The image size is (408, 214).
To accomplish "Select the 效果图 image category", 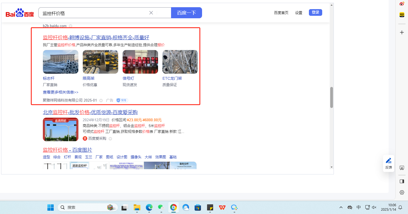I will [161, 157].
